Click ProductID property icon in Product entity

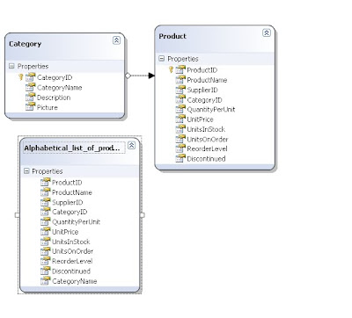[x=180, y=69]
